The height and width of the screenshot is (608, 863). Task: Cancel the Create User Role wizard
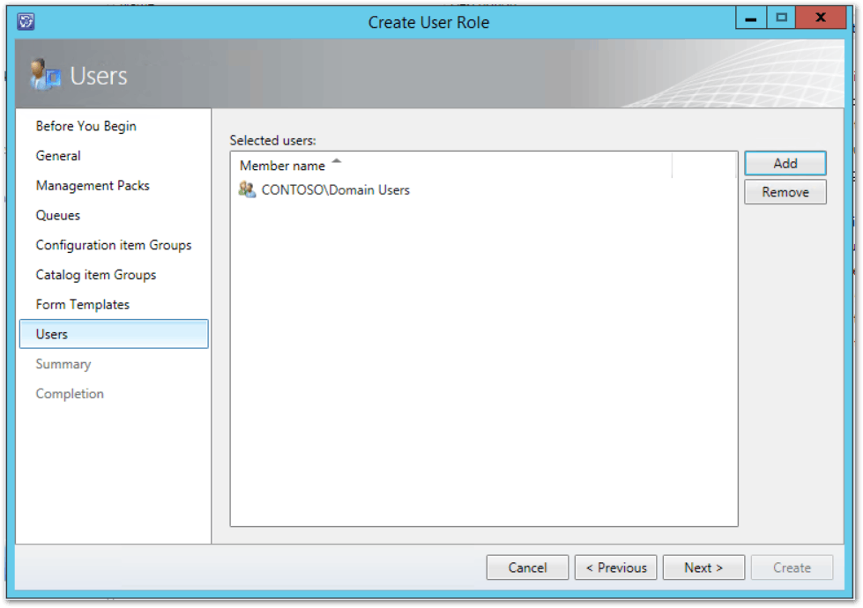[x=527, y=567]
